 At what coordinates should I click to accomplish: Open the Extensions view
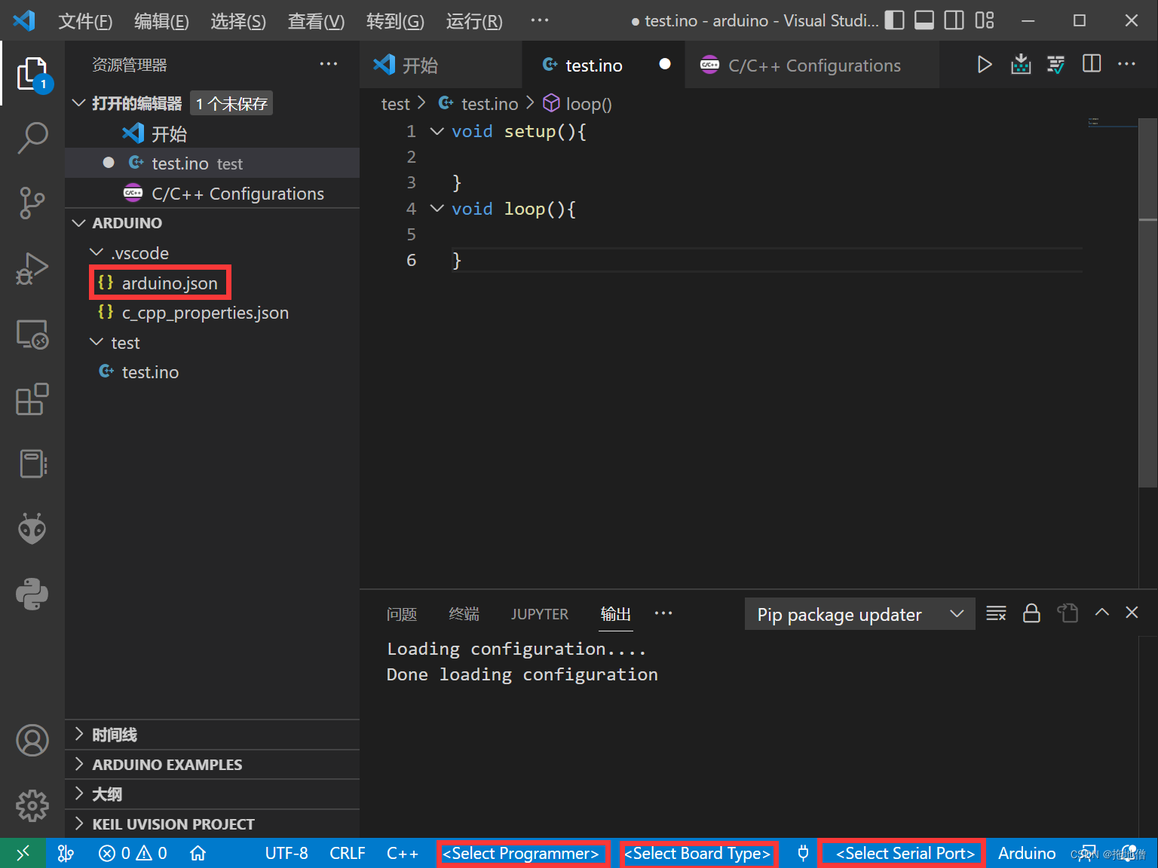[x=32, y=399]
